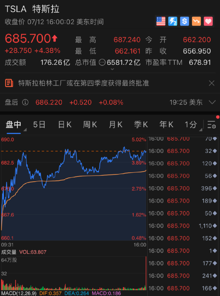Tap the +28.750 price change value
Viewport: 220px width, 296px height.
(18, 50)
